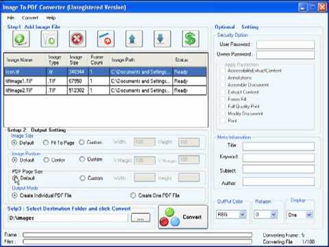Click the PDF Page Size Height field
This screenshot has width=329, height=247.
(188, 178)
